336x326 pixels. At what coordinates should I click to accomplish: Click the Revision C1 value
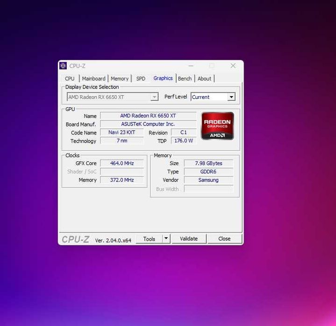click(184, 132)
